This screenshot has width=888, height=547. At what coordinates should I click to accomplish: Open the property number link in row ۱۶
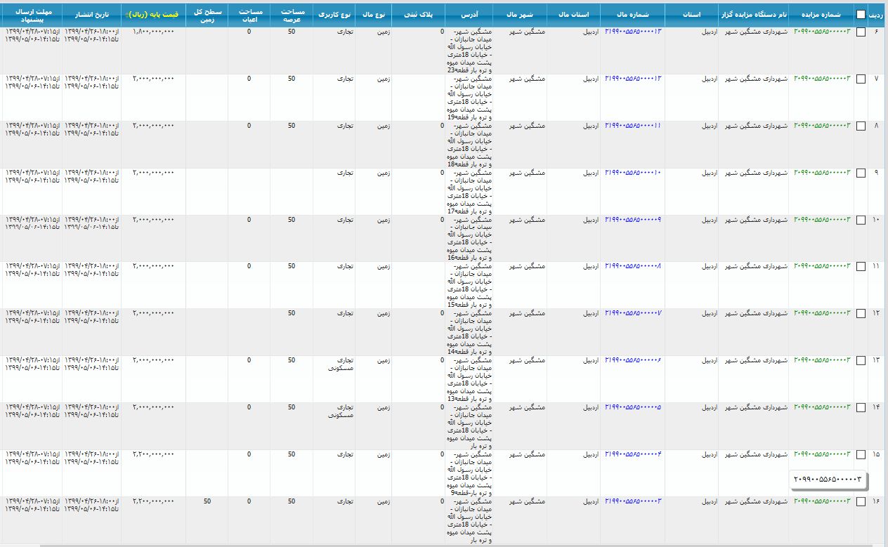[633, 501]
